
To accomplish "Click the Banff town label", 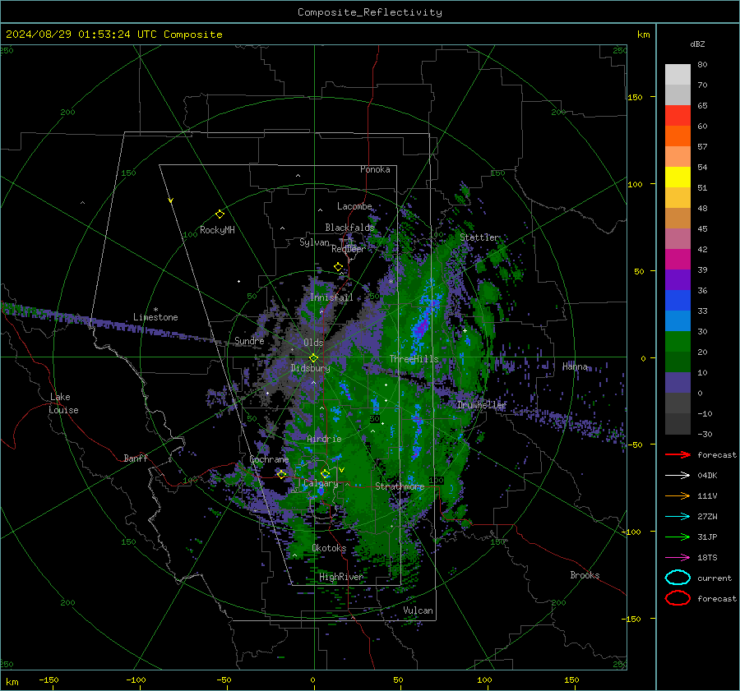I will click(136, 458).
